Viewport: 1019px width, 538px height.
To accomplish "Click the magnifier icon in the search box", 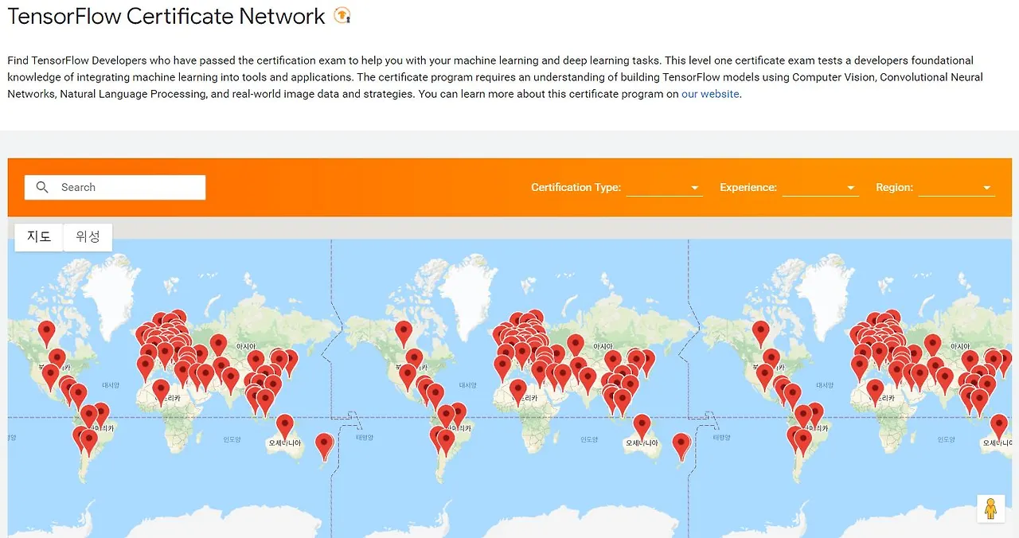I will (x=43, y=187).
